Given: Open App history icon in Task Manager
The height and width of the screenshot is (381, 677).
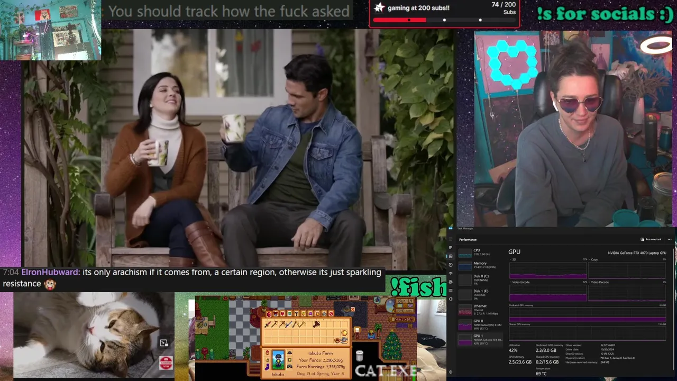Looking at the screenshot, I should click(451, 265).
